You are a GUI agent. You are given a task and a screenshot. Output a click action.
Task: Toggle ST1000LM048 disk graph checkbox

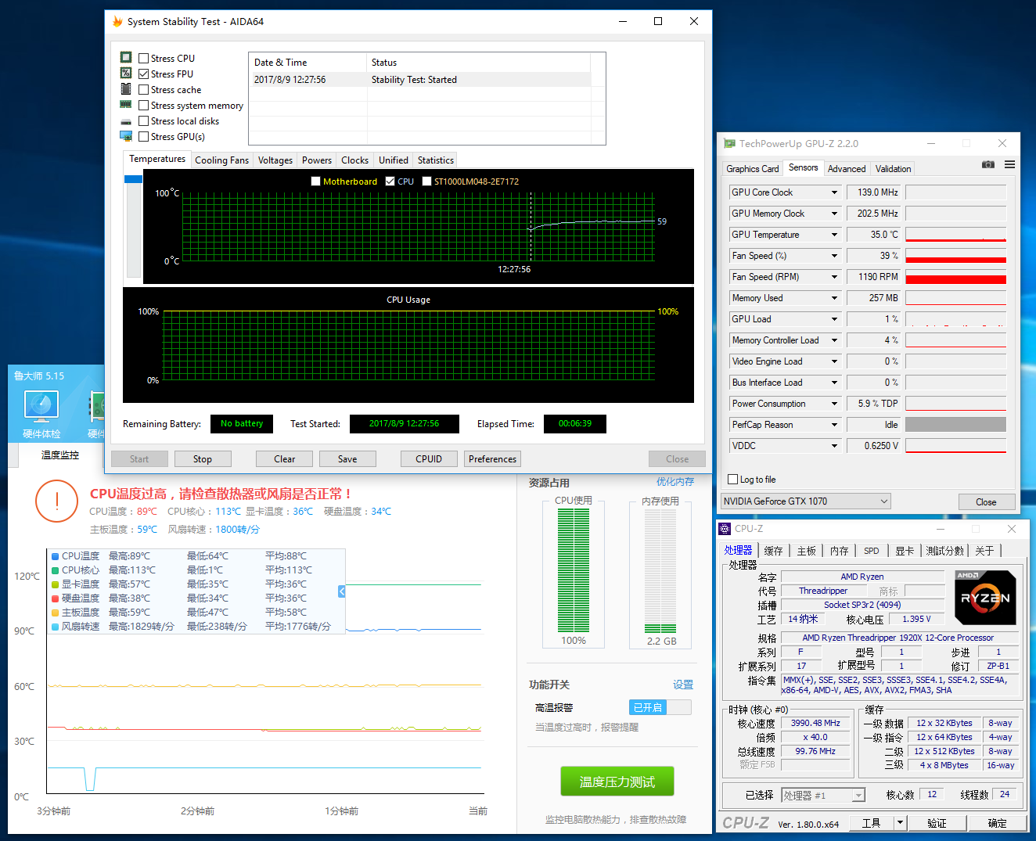click(x=427, y=181)
